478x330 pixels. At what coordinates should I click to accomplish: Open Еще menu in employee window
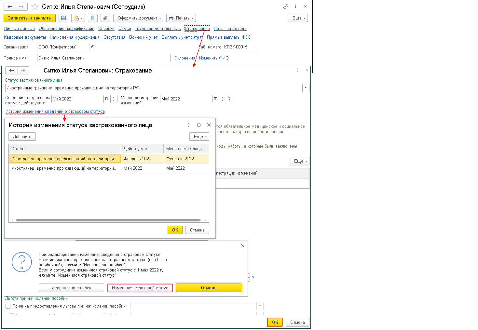tap(298, 18)
